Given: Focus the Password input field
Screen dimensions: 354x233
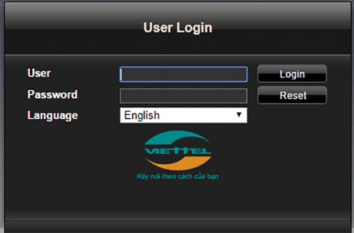Looking at the screenshot, I should coord(183,96).
